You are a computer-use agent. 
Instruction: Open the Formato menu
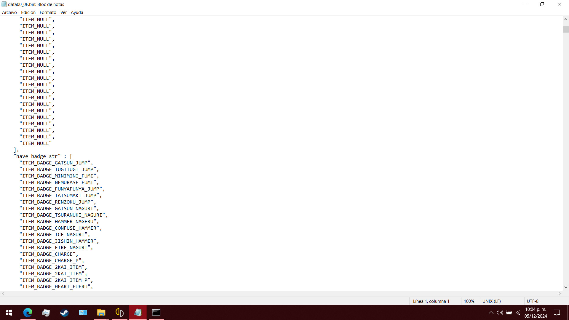[48, 12]
